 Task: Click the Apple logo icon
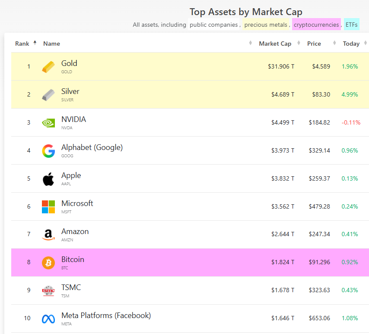click(x=48, y=179)
